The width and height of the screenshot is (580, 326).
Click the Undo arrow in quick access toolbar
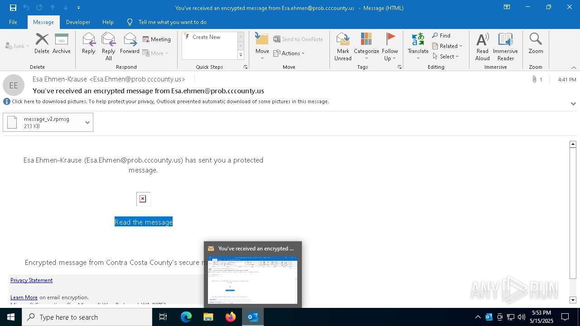click(26, 8)
